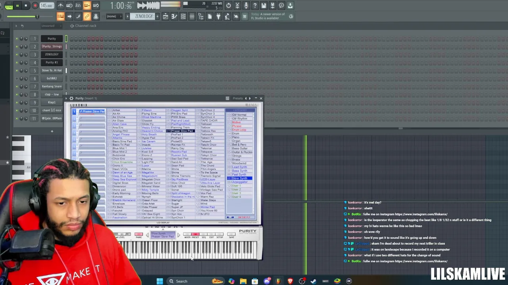This screenshot has width=508, height=285.
Task: Choose the Choir Ensemble preset
Action: click(x=122, y=162)
